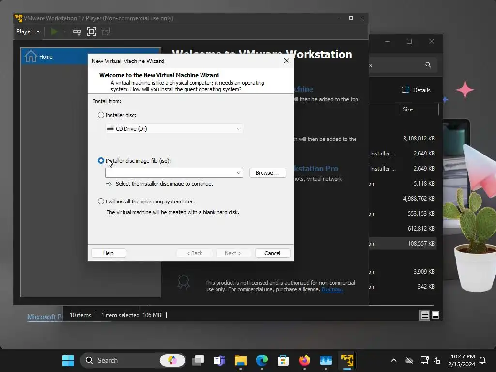Click search magnifier in File Explorer window

[x=428, y=65]
